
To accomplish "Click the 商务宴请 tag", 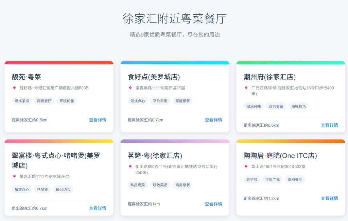I will click(x=276, y=107).
